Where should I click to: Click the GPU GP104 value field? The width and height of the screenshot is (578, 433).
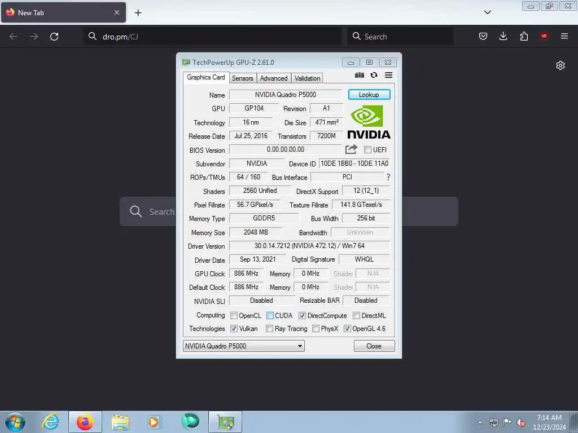pyautogui.click(x=254, y=108)
